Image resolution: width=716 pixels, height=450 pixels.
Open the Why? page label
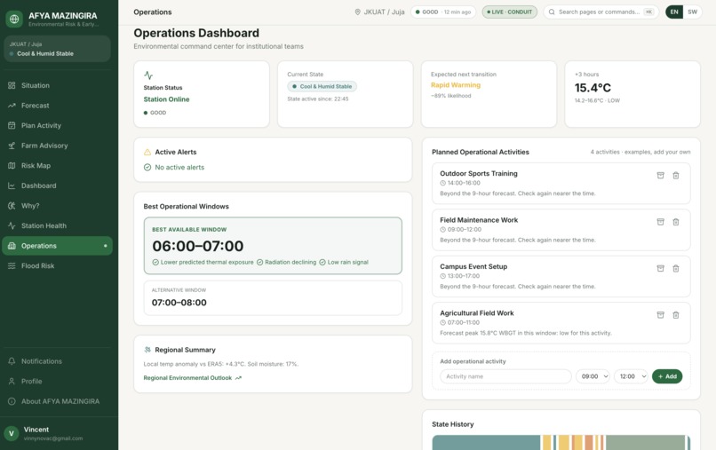[30, 206]
